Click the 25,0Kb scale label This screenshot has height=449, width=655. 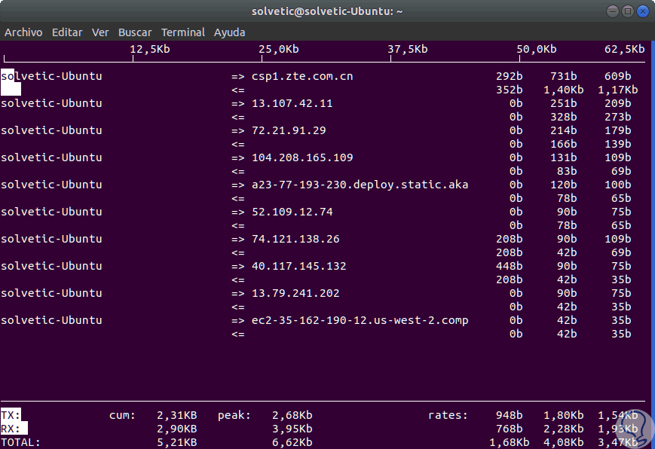pyautogui.click(x=279, y=49)
